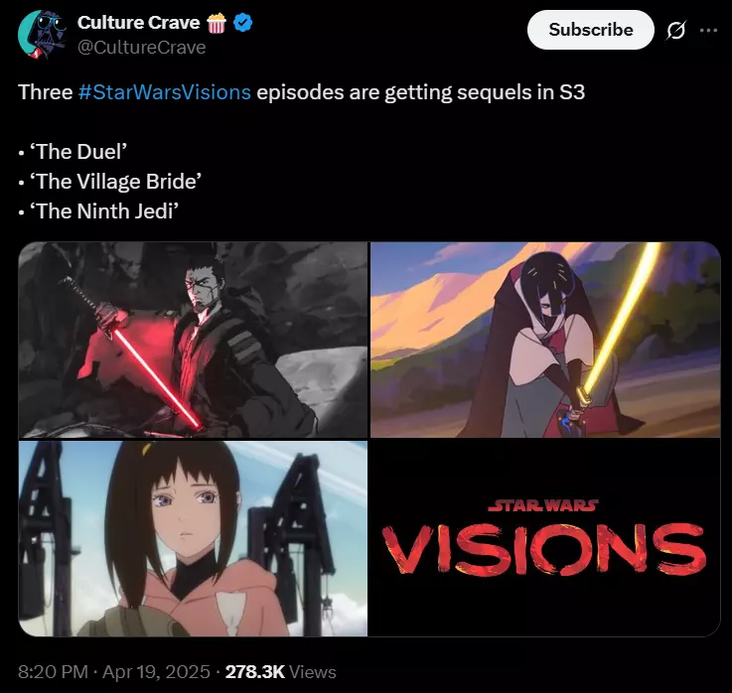732x693 pixels.
Task: Click the blue verified checkmark badge
Action: coord(242,23)
